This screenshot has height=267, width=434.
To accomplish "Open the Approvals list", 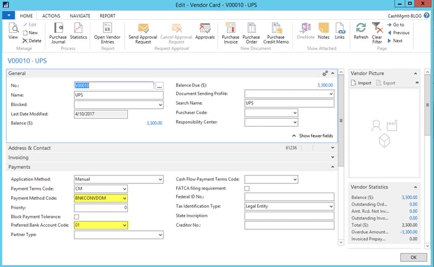I will click(x=205, y=31).
